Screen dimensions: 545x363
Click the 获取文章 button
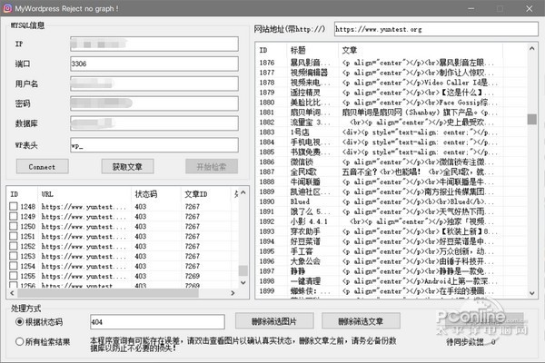point(127,166)
